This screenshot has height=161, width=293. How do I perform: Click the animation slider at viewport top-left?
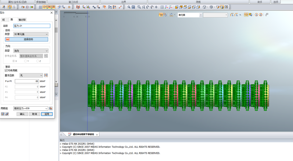76,13
